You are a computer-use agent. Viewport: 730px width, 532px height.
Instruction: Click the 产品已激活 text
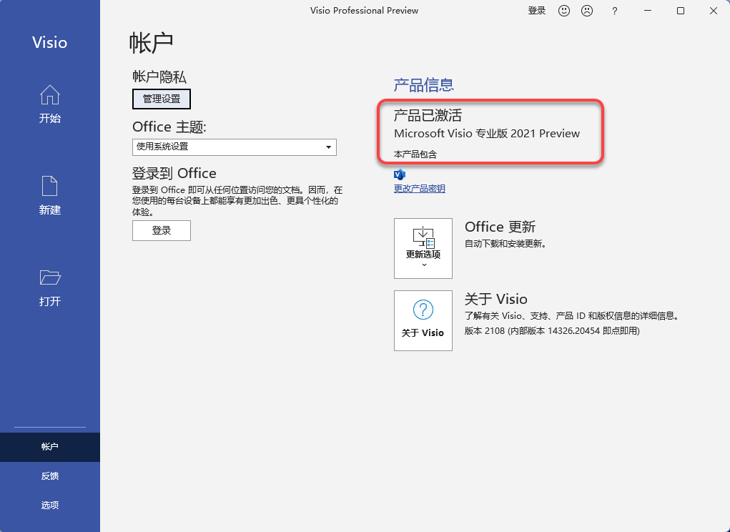(428, 115)
